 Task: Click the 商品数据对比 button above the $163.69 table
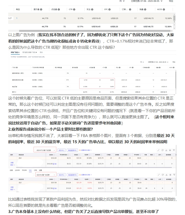[x=72, y=150]
